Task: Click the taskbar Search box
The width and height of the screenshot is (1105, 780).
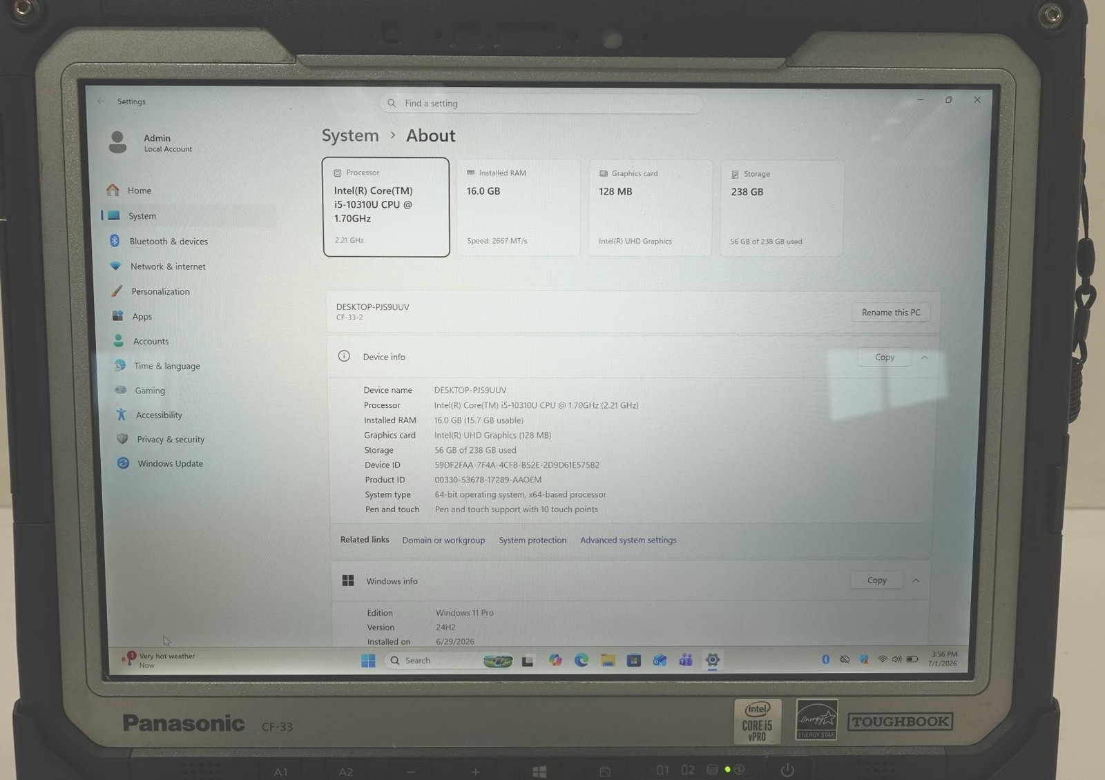Action: tap(449, 661)
